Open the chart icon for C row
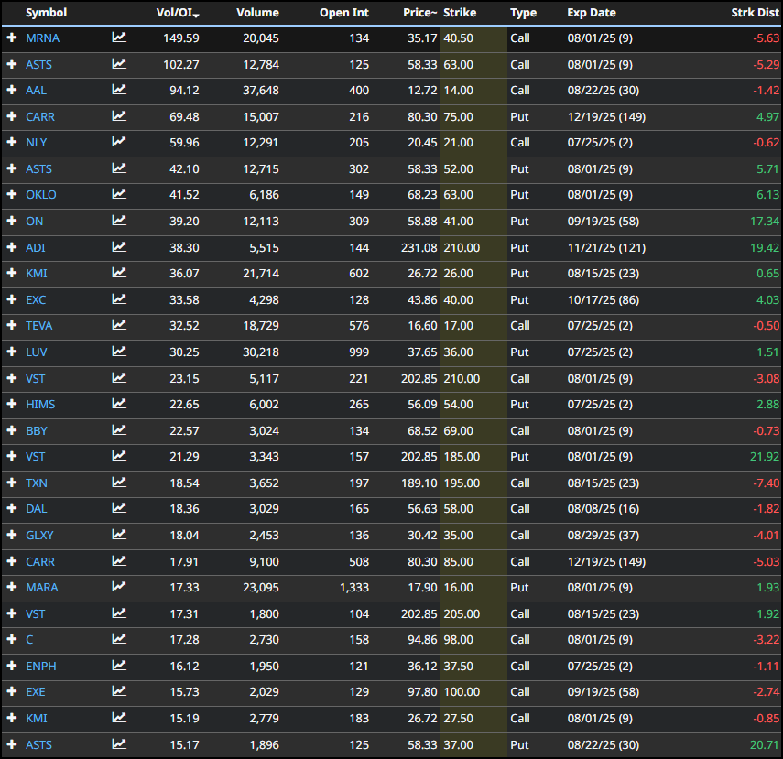The height and width of the screenshot is (759, 783). point(119,639)
